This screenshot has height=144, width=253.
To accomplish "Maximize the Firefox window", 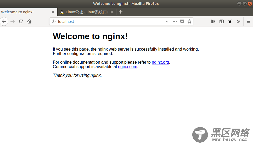I will pos(245,4).
